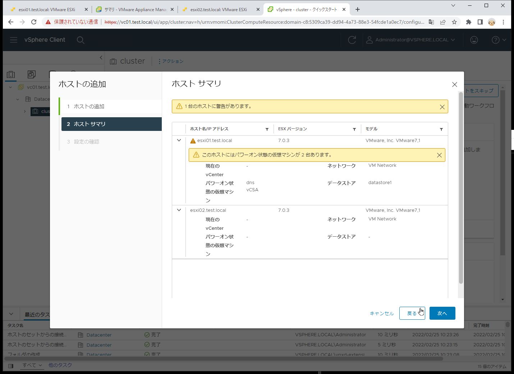Dismiss the one-host warning banner
The image size is (514, 374).
point(442,107)
